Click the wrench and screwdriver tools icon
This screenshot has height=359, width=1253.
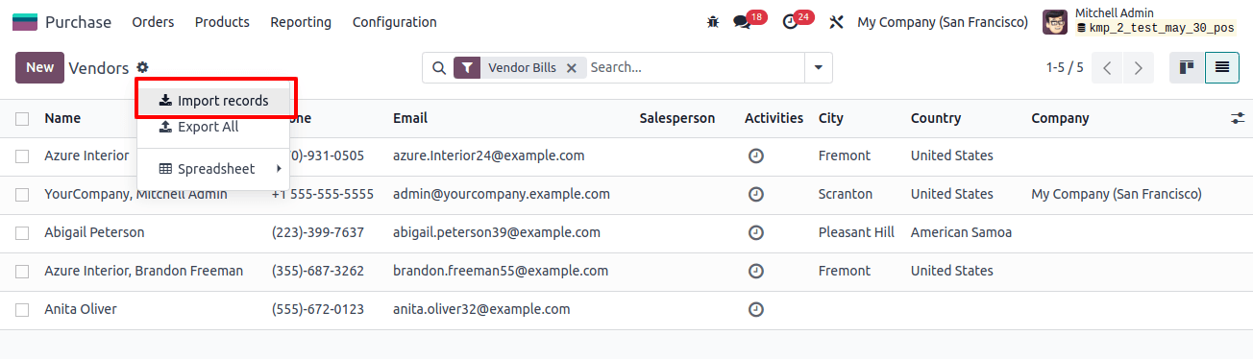tap(836, 21)
